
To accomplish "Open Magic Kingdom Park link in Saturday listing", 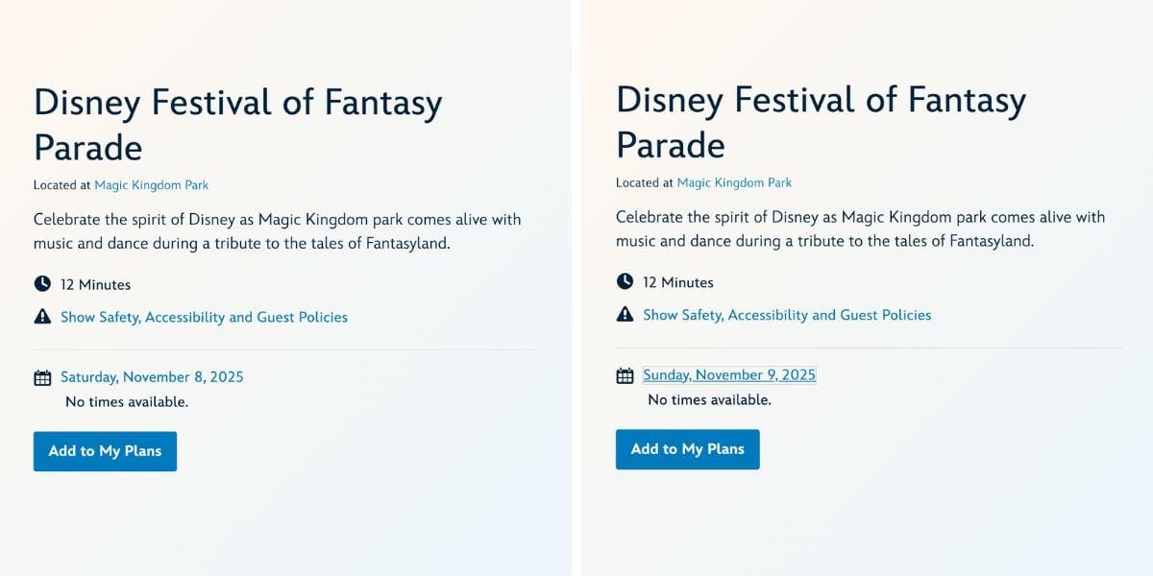I will pyautogui.click(x=151, y=185).
